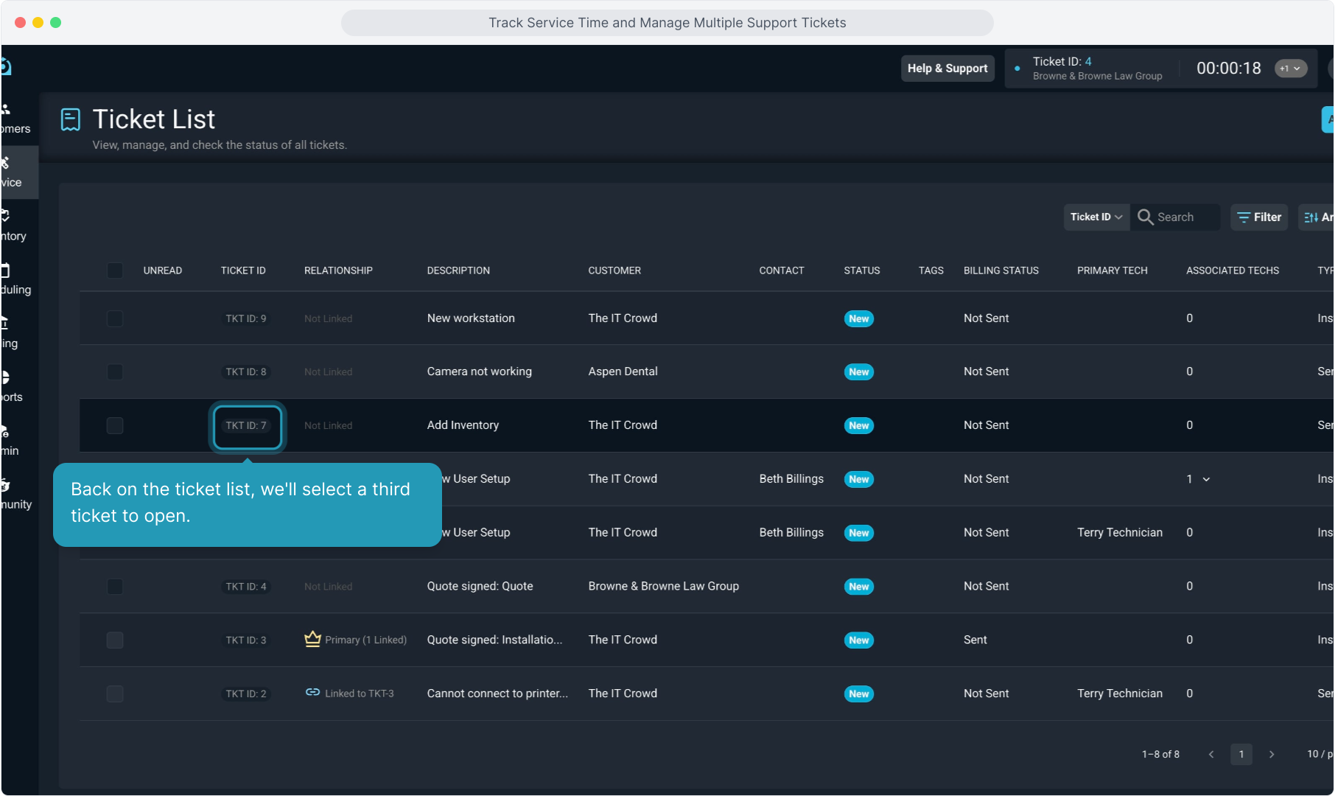Open the Reports sidebar icon
This screenshot has height=796, width=1335.
click(x=6, y=377)
